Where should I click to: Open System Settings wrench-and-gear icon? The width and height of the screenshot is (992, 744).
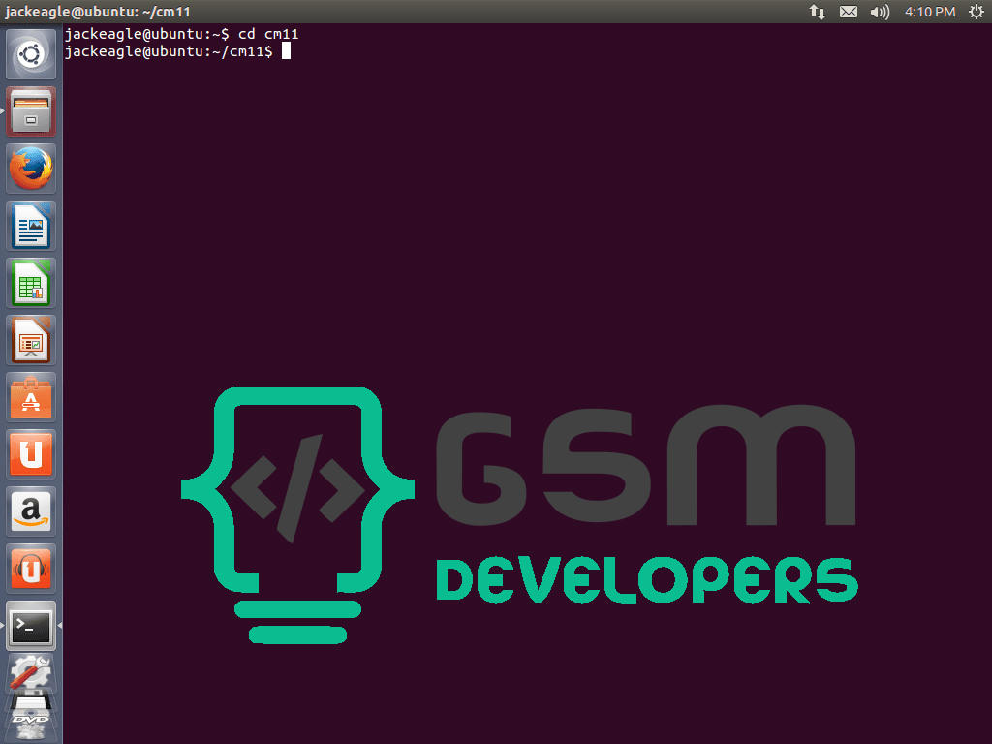click(31, 673)
